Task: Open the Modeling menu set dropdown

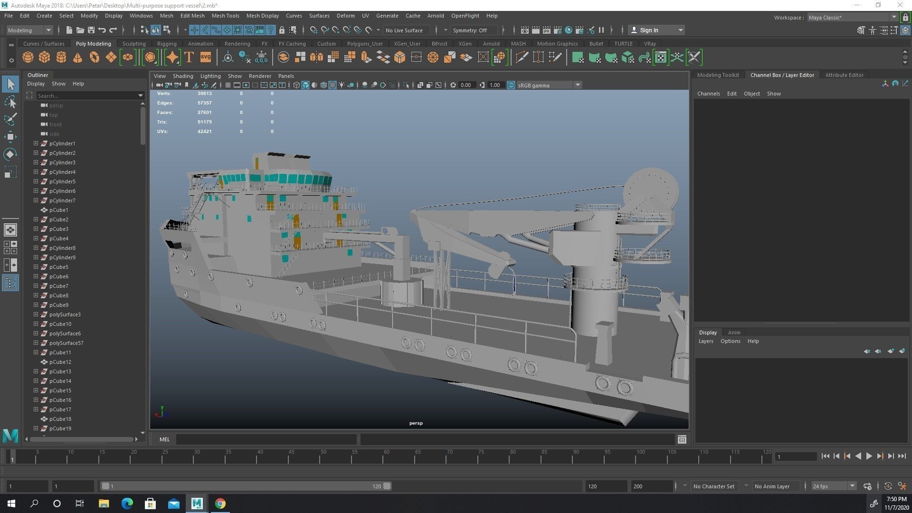Action: pos(29,30)
